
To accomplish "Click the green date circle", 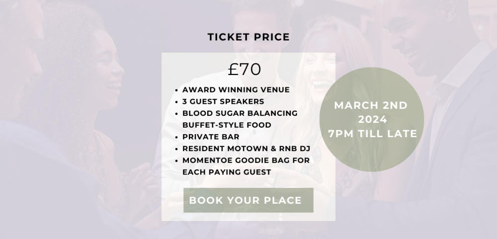I will point(371,119).
